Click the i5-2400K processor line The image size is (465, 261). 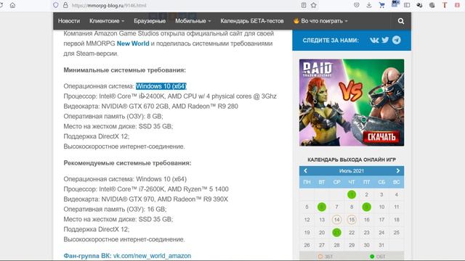point(170,96)
